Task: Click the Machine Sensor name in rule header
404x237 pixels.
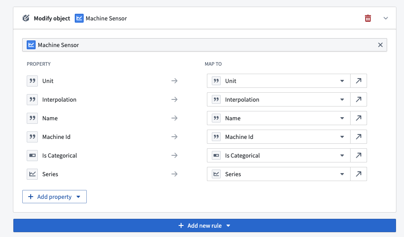Action: pos(106,19)
